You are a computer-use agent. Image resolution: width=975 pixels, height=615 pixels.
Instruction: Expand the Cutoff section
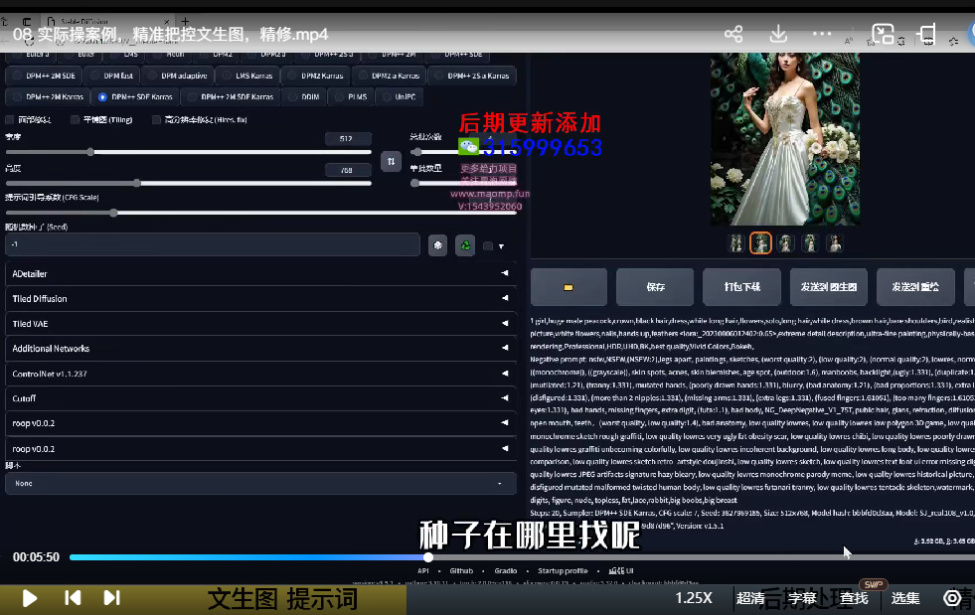pos(260,398)
